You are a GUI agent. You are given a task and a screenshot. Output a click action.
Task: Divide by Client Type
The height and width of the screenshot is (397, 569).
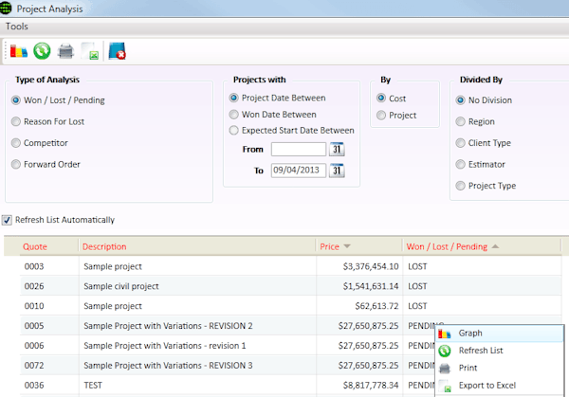[x=460, y=143]
